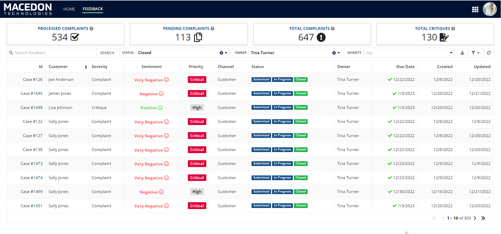Sort the table by Customer column

point(58,67)
